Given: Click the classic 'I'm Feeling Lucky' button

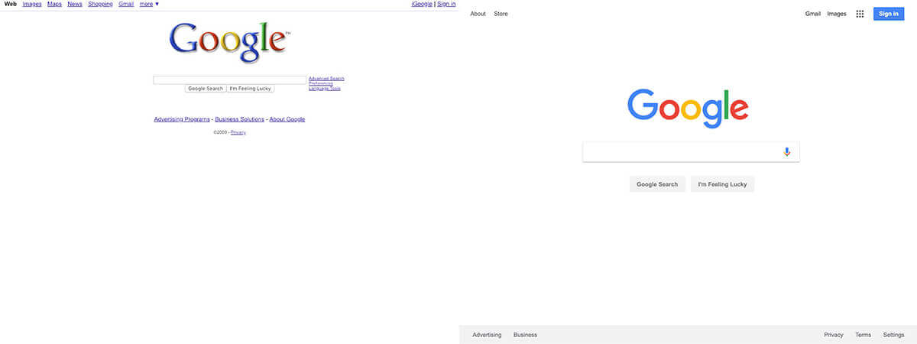Looking at the screenshot, I should 251,89.
